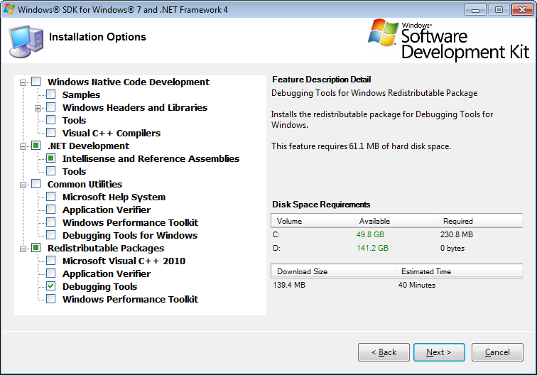Select the Debugging Tools label

(99, 287)
